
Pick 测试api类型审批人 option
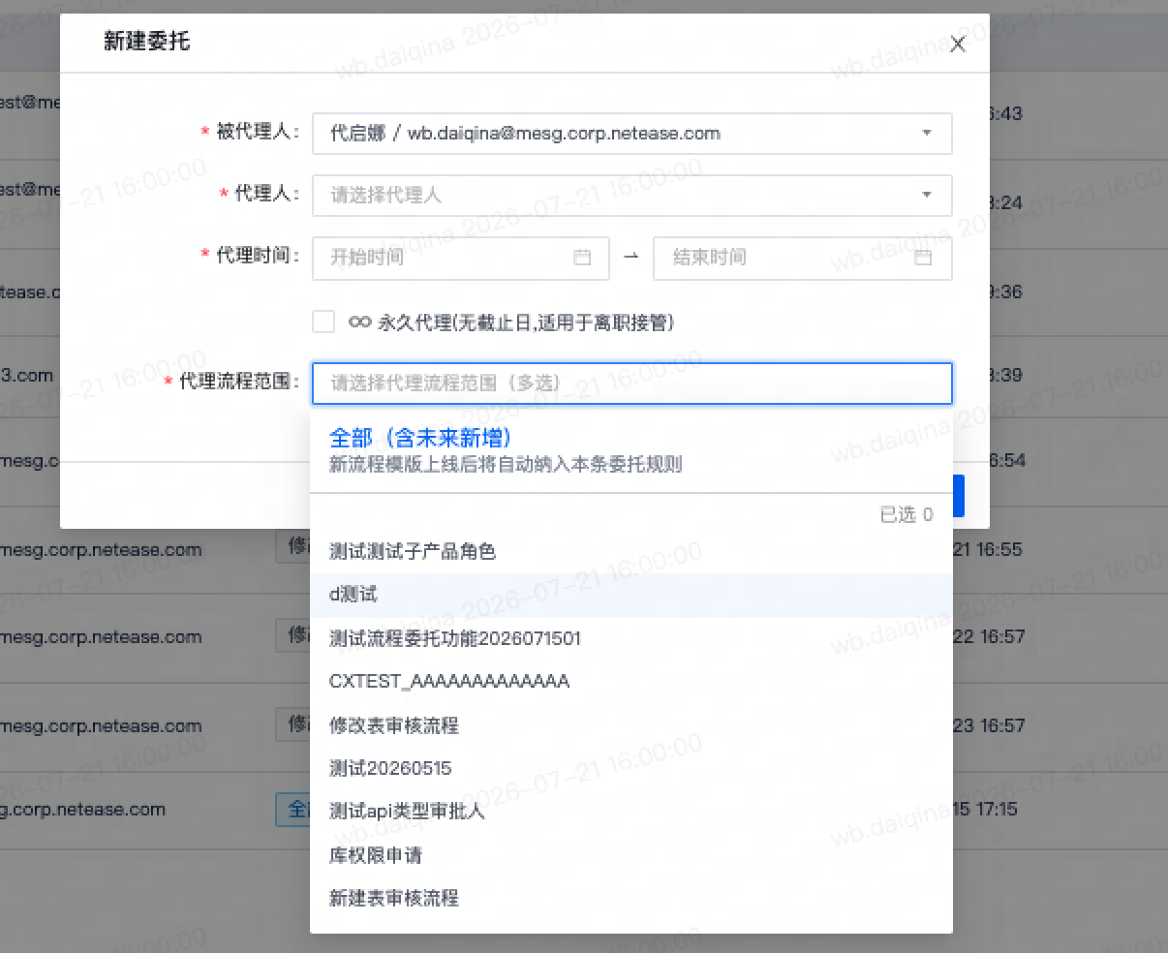click(630, 811)
